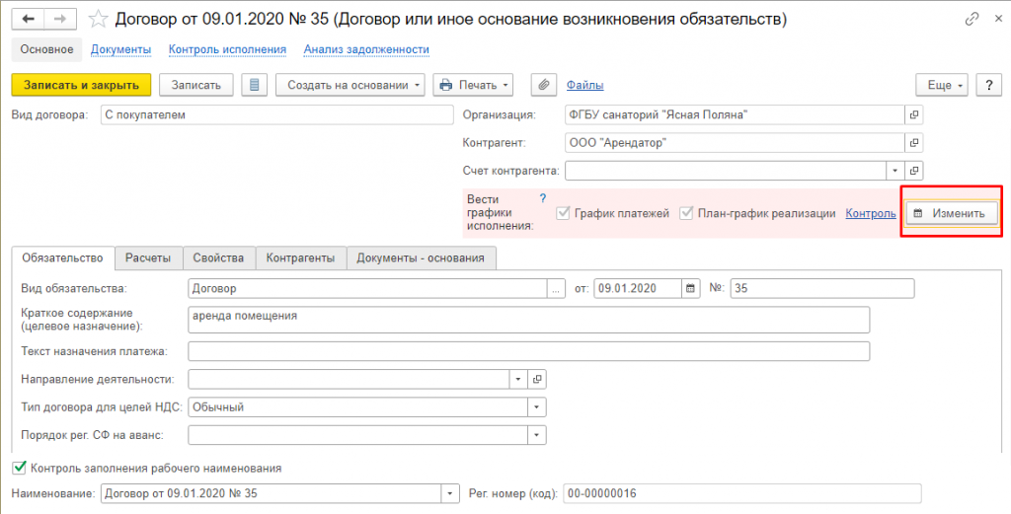Image resolution: width=1011 pixels, height=514 pixels.
Task: Add the contract to favorites with the star
Action: pos(99,19)
